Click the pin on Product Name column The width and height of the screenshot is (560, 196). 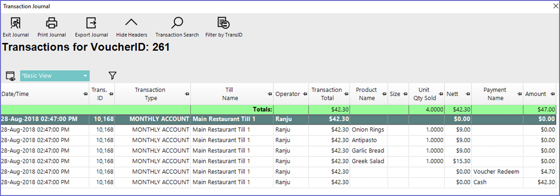click(384, 94)
